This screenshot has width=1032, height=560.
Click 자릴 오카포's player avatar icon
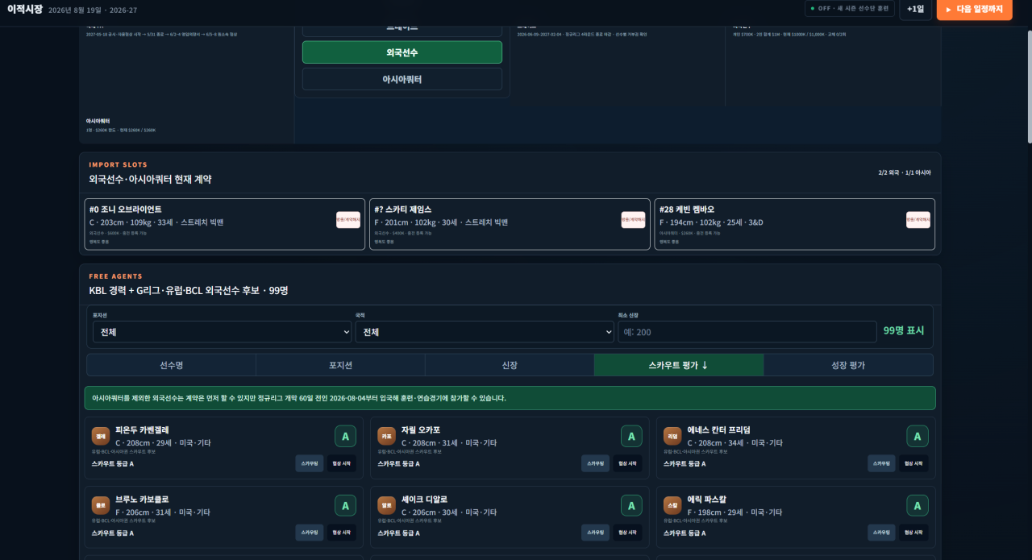tap(387, 436)
